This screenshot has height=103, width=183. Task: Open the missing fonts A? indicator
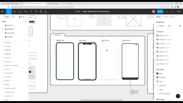pyautogui.click(x=172, y=11)
